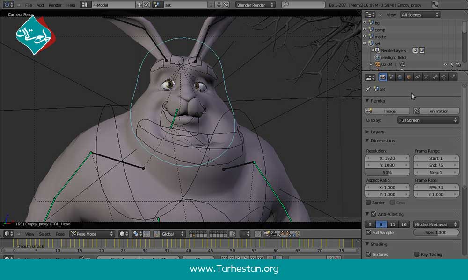This screenshot has height=280, width=468.
Task: Open the Add menu
Action: [x=40, y=5]
